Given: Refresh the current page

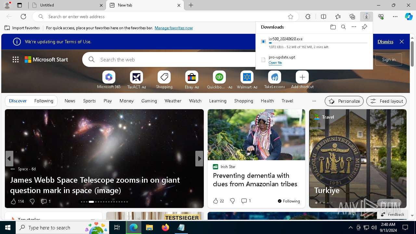Looking at the screenshot, I should point(23,17).
